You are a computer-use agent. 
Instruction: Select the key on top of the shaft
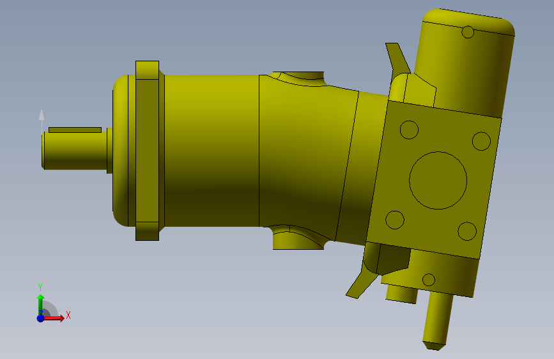coord(75,130)
